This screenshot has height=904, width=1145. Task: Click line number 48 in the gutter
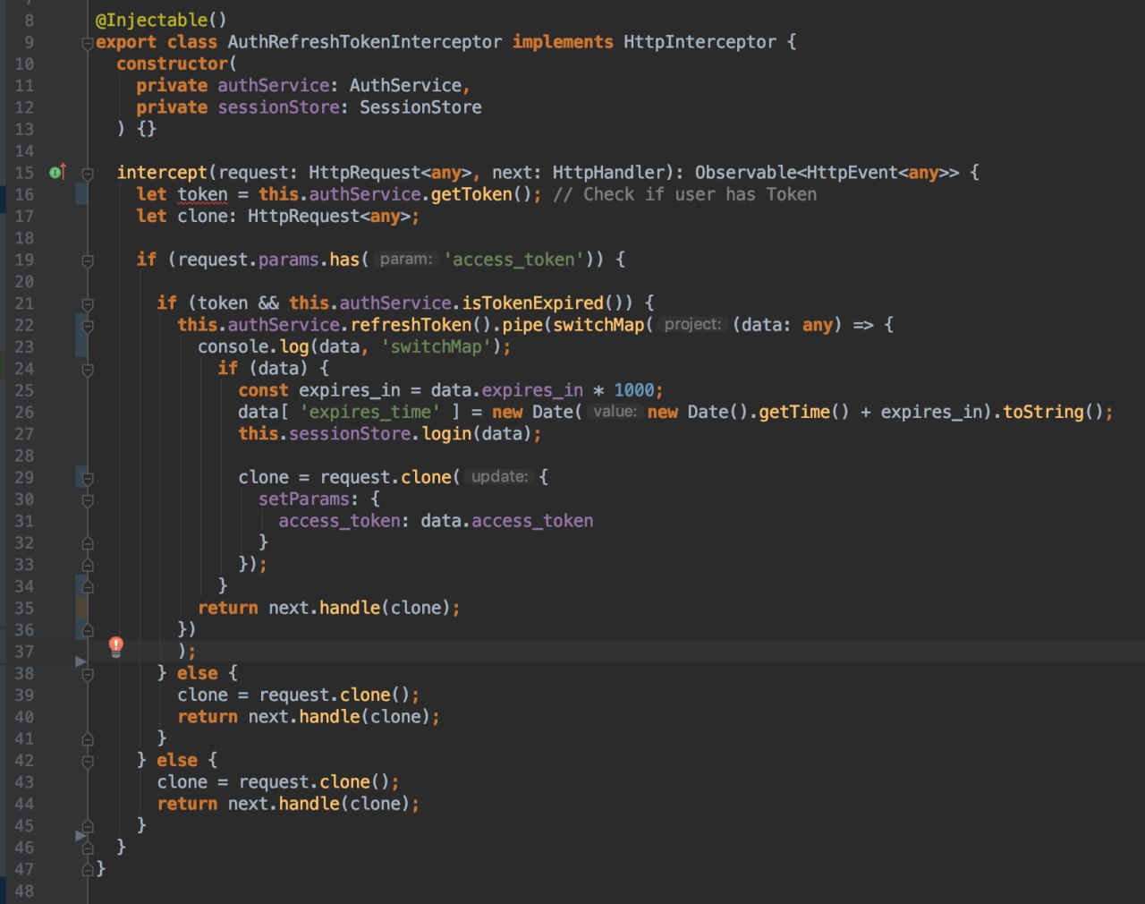coord(24,891)
